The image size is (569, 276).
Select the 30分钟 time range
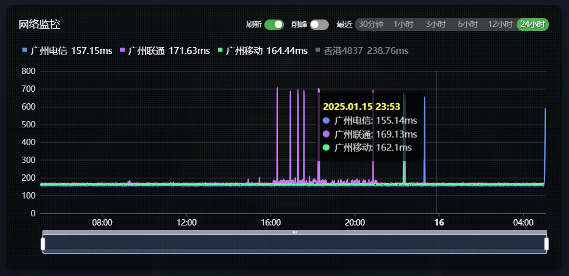(371, 24)
